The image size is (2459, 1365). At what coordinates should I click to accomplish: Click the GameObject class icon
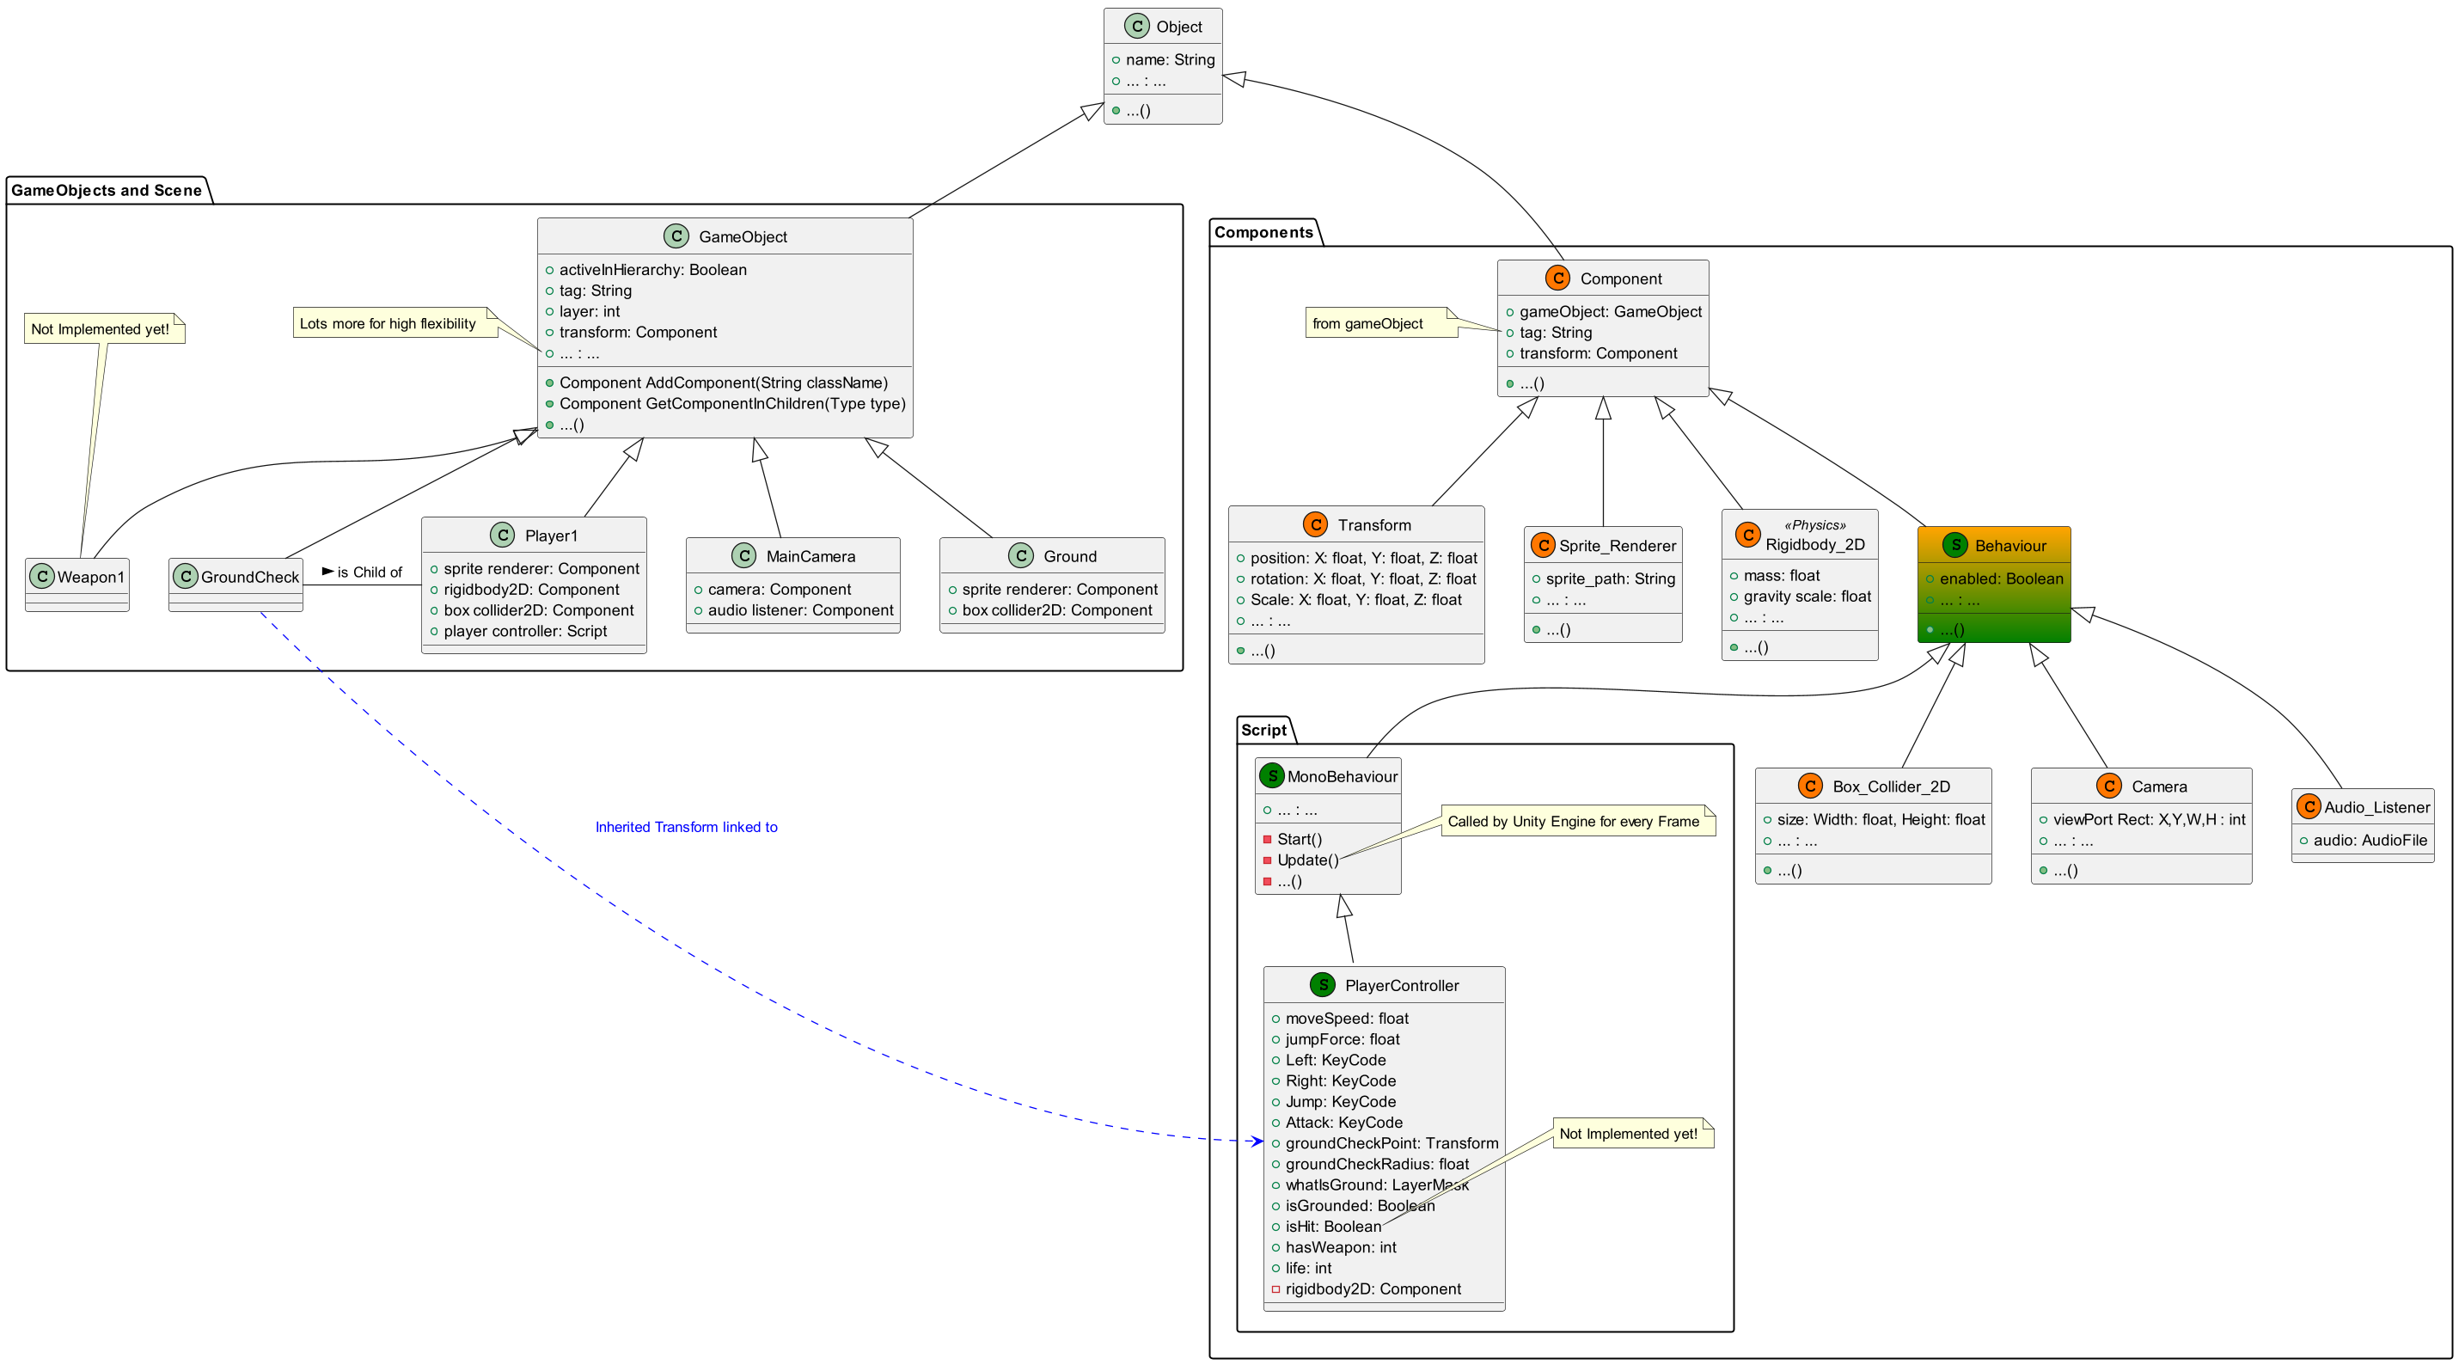[x=658, y=237]
